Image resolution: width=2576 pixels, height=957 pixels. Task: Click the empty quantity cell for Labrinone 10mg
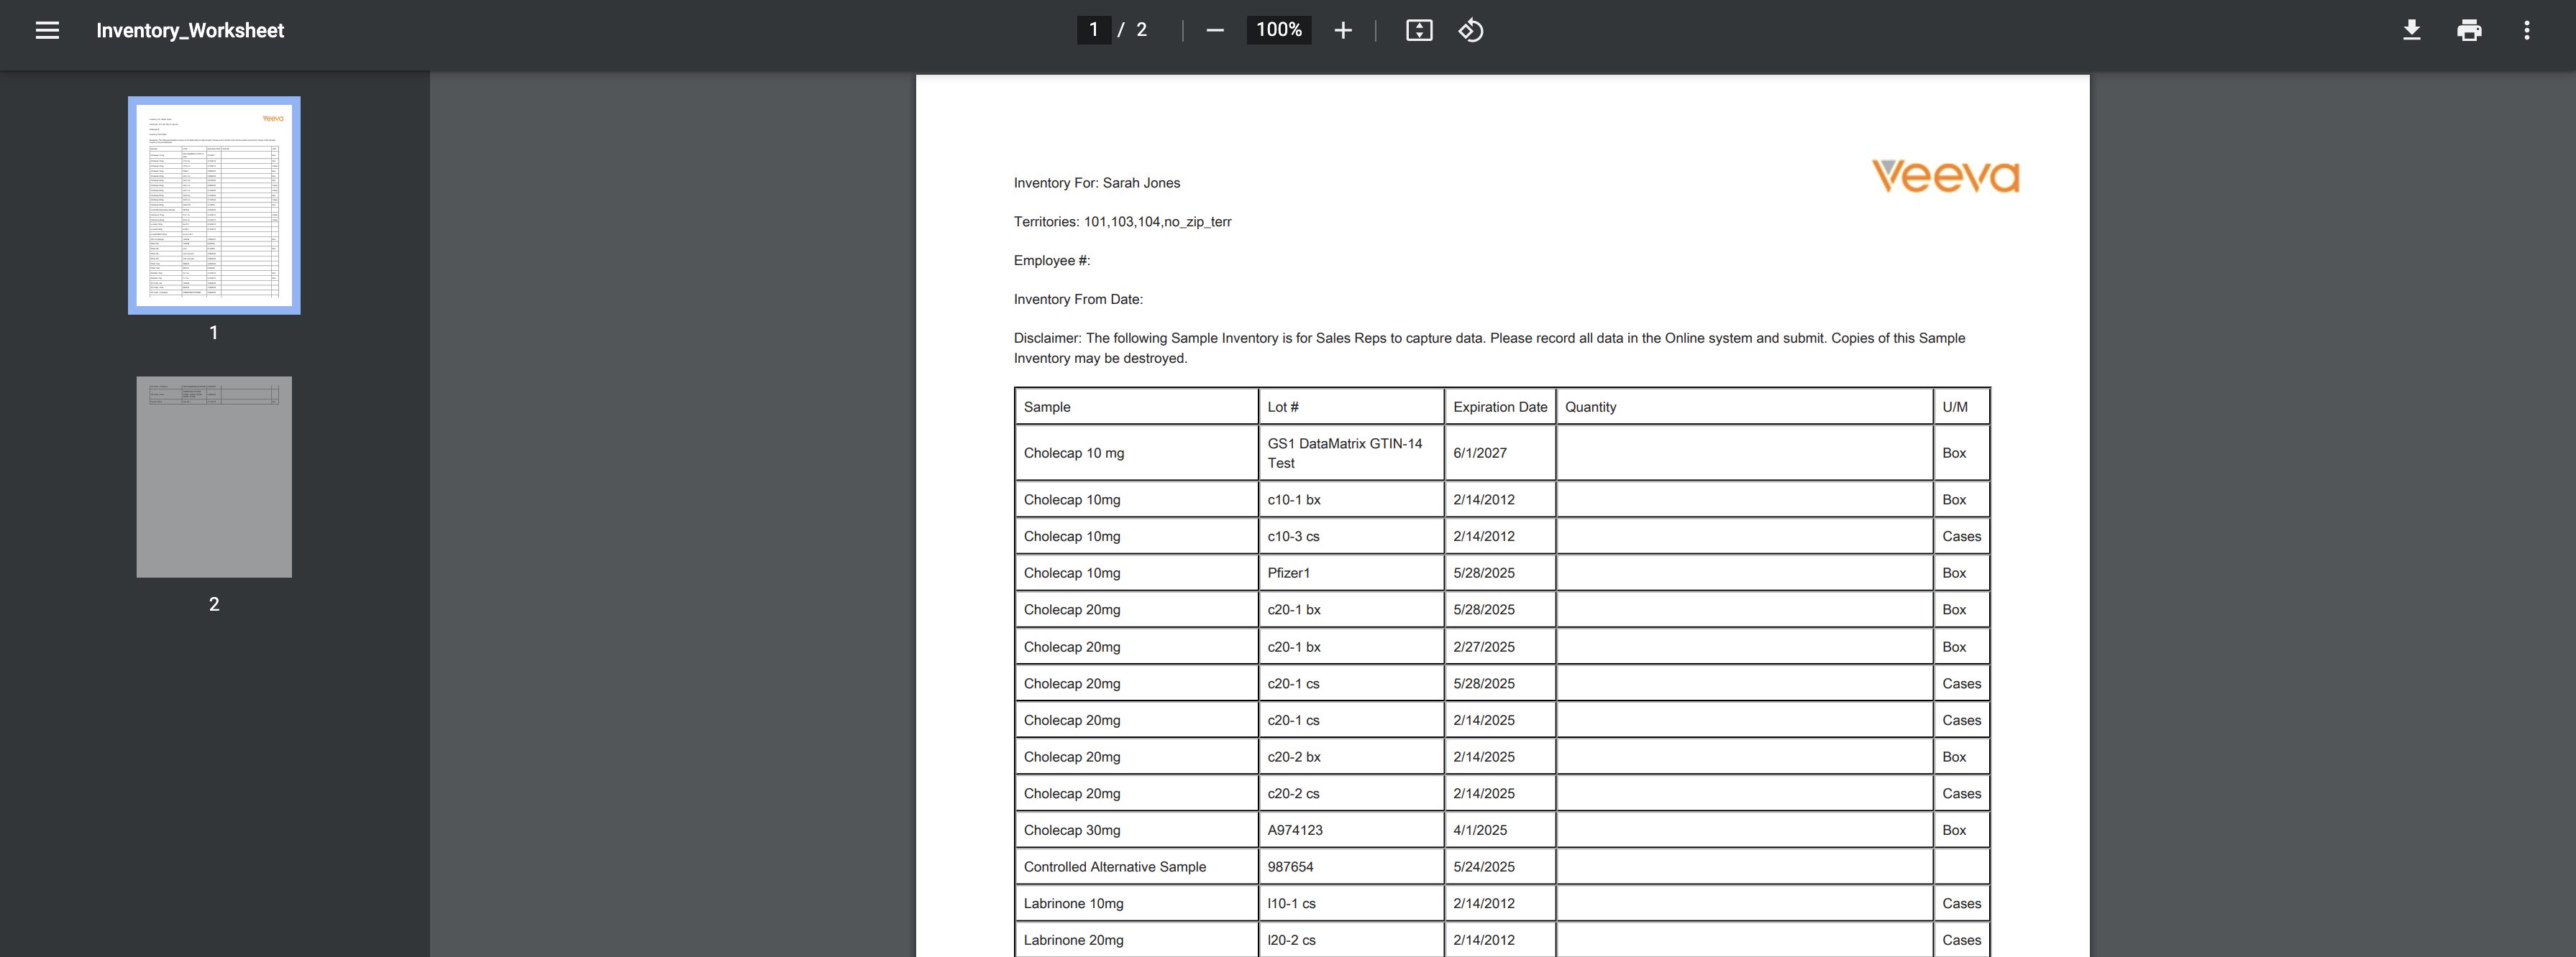click(x=1743, y=903)
